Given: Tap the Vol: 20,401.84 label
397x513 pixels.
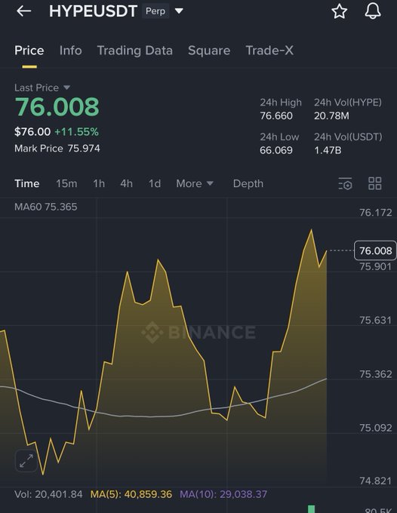Looking at the screenshot, I should (x=48, y=494).
